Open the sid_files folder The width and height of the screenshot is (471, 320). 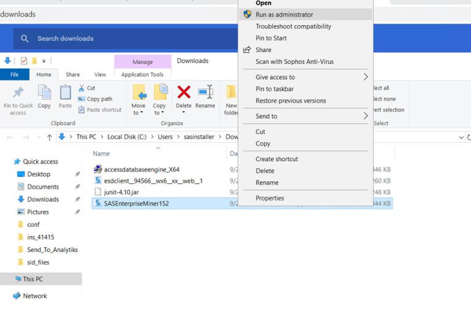click(38, 262)
